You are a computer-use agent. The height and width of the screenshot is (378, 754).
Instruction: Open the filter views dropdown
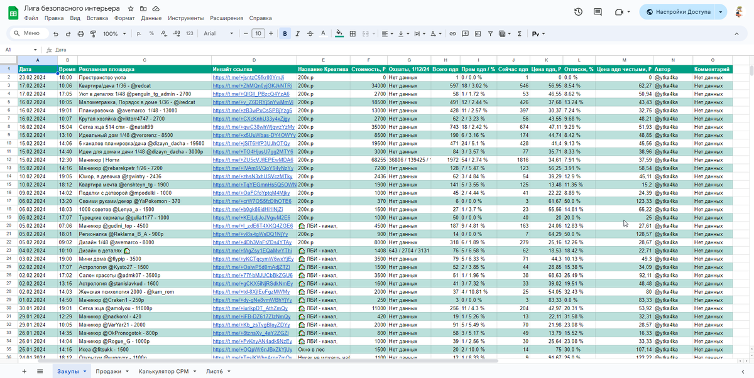506,34
